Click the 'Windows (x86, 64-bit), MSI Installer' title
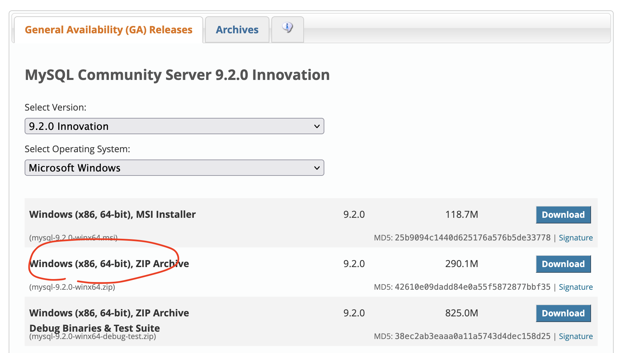The height and width of the screenshot is (353, 618). [113, 214]
